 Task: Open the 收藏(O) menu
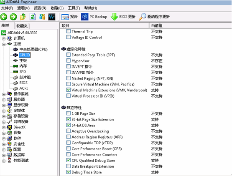[57, 8]
